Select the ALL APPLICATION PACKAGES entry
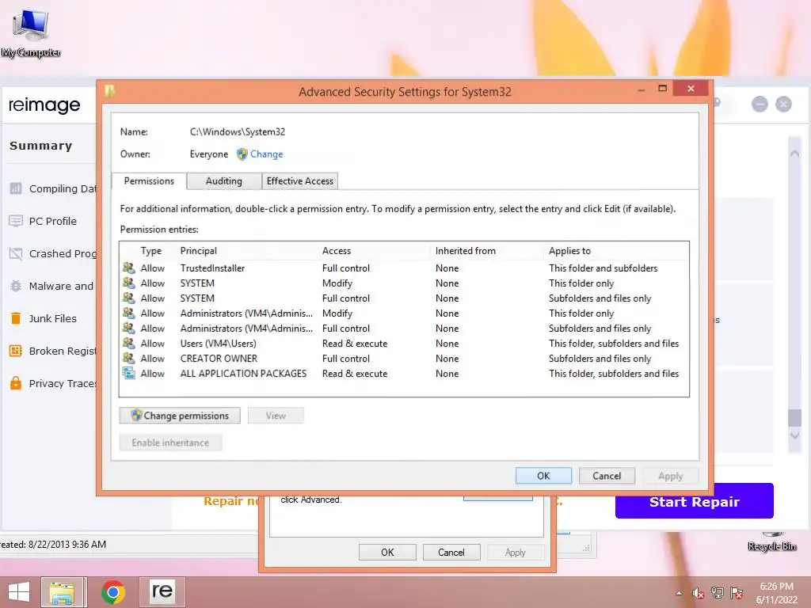811x608 pixels. [404, 374]
